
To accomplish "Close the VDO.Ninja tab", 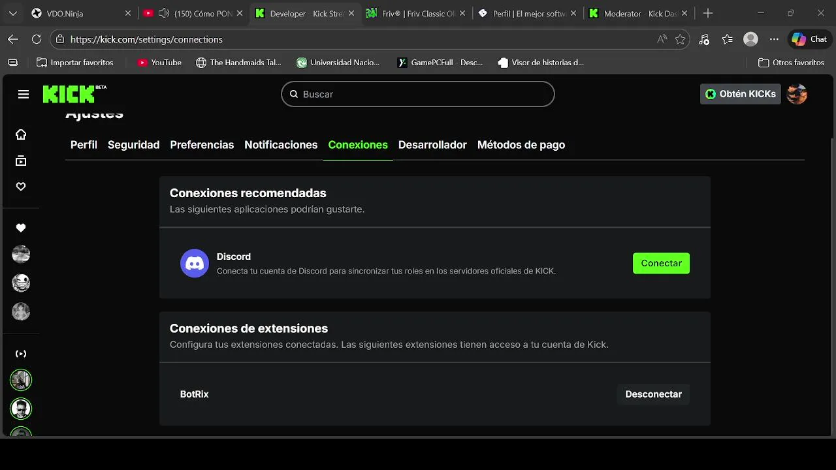I will pyautogui.click(x=128, y=13).
